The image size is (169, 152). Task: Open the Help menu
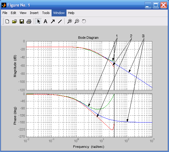click(x=71, y=13)
